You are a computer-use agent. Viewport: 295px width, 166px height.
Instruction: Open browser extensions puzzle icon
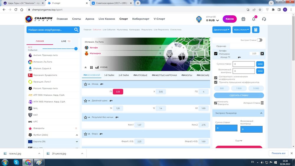point(273,10)
